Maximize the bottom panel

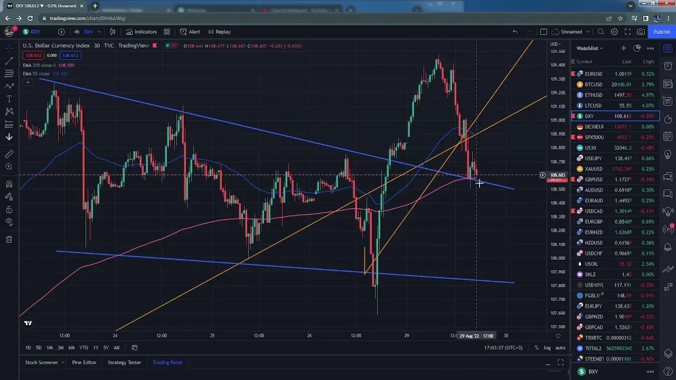(x=560, y=363)
